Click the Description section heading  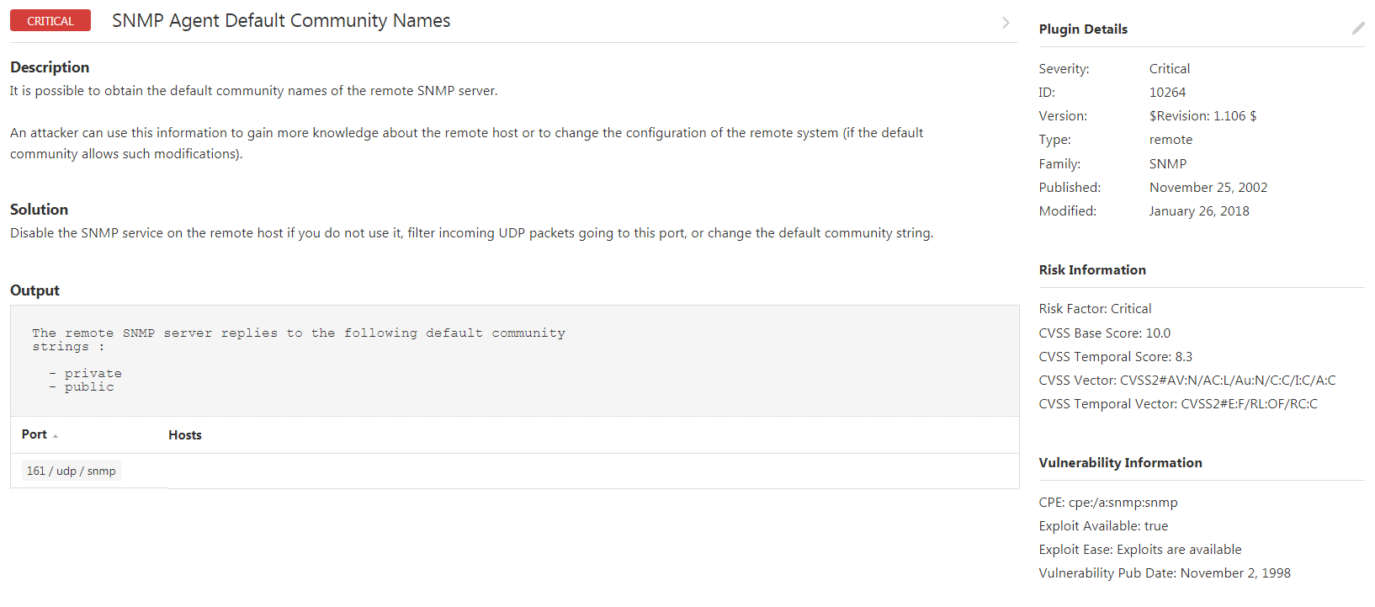[x=50, y=67]
